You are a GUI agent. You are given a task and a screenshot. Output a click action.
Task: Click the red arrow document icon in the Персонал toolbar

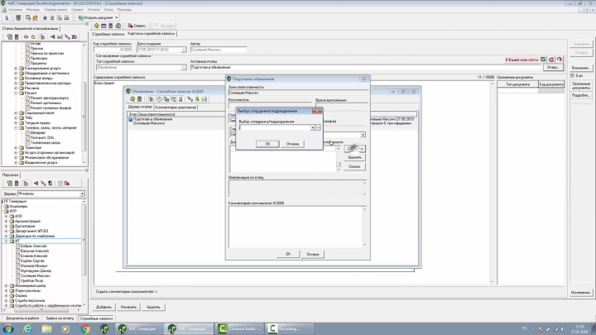tap(67, 184)
